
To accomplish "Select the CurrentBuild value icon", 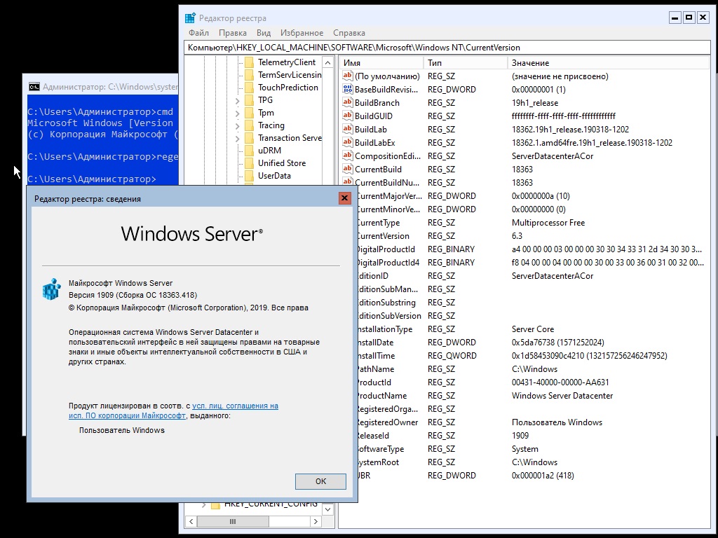I will (x=348, y=170).
